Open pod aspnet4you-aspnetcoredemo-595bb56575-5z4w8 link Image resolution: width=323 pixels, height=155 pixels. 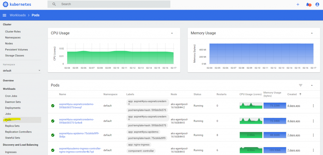[x=76, y=121]
